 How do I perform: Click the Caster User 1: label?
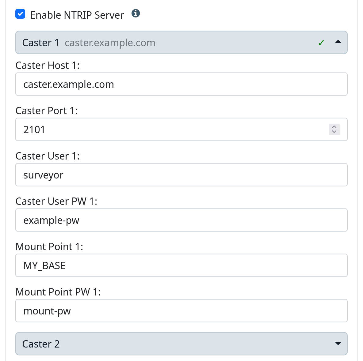(48, 156)
